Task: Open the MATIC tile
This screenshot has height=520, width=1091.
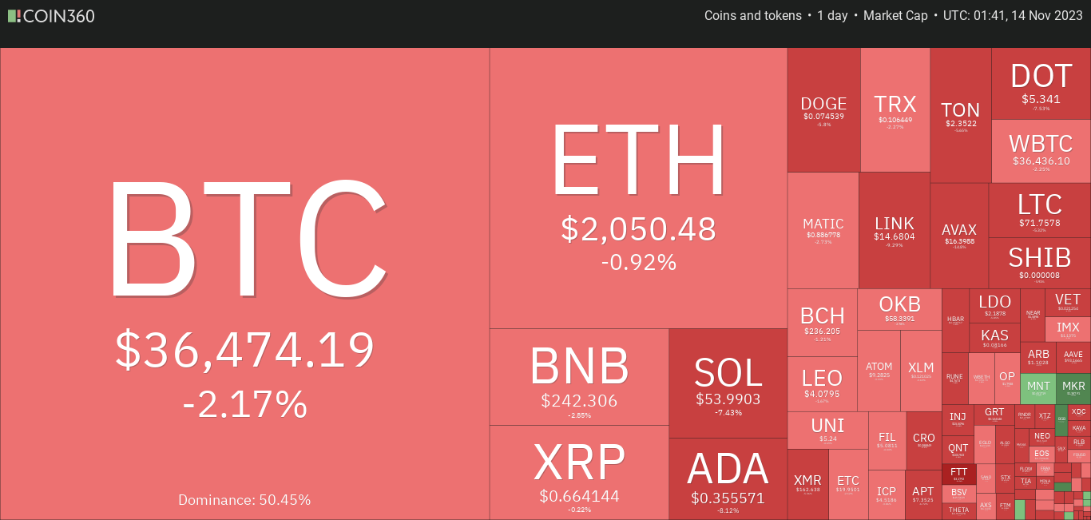Action: pyautogui.click(x=823, y=230)
